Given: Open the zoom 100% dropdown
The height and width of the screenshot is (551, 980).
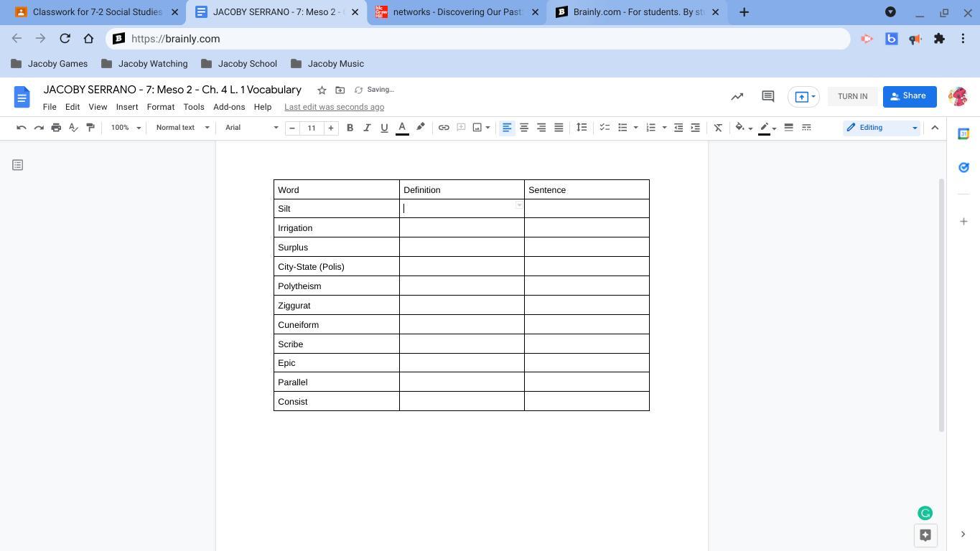Looking at the screenshot, I should pyautogui.click(x=126, y=128).
